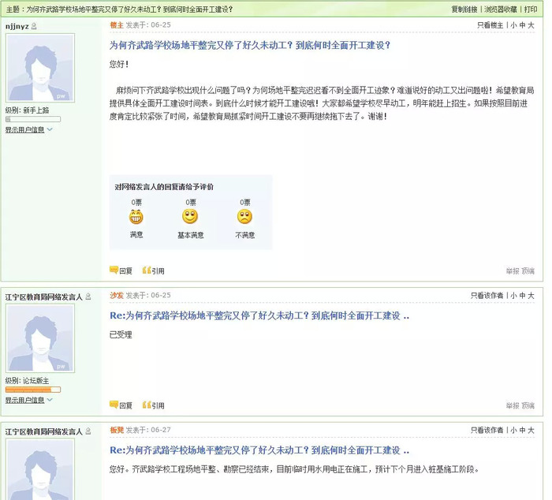552x500 pixels.
Task: Click the 基本满意 label
Action: [191, 235]
